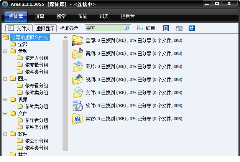240x162 pixels.
Task: Select the 分享的虚拟文件夹 root tree node
Action: [x=30, y=37]
